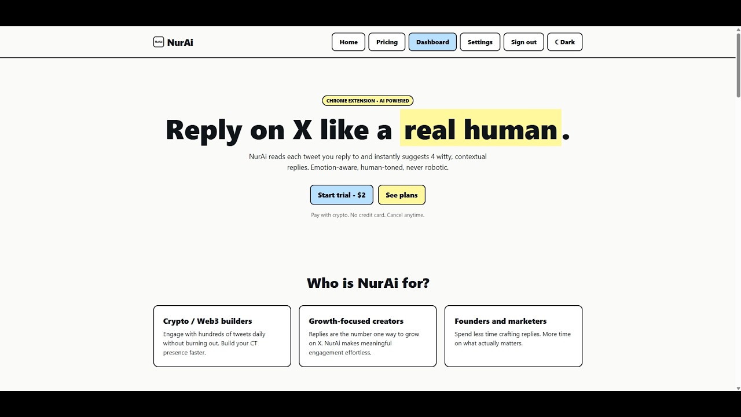Screen dimensions: 741x417
Task: Click the Sign out button
Action: tap(524, 42)
